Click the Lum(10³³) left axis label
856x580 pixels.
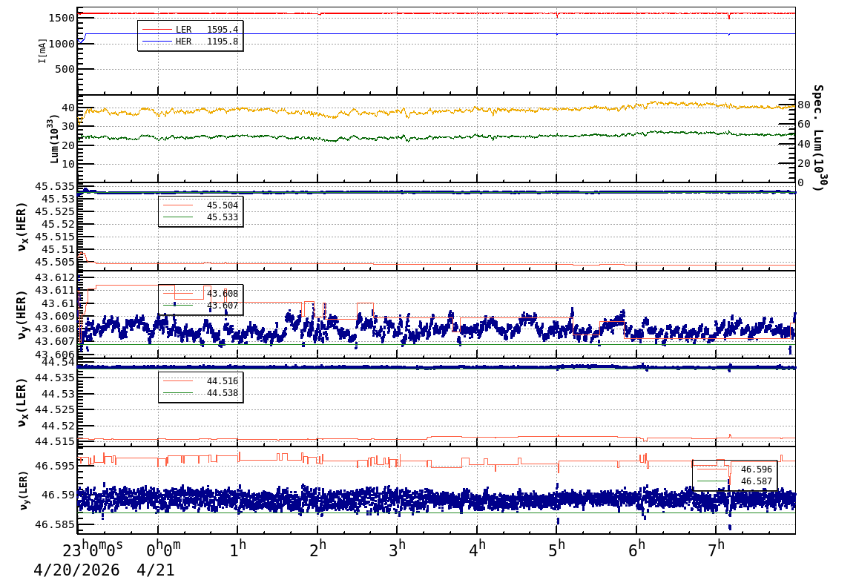(x=54, y=139)
